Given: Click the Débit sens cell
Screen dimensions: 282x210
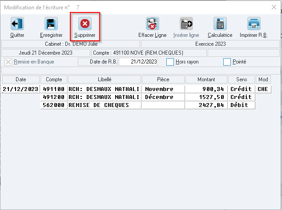Looking at the screenshot, I should pos(242,105).
